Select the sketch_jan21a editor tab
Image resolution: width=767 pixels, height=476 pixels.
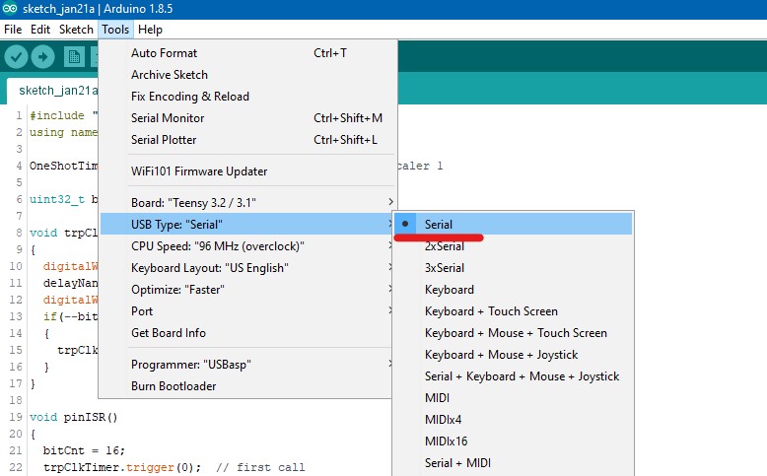(57, 91)
